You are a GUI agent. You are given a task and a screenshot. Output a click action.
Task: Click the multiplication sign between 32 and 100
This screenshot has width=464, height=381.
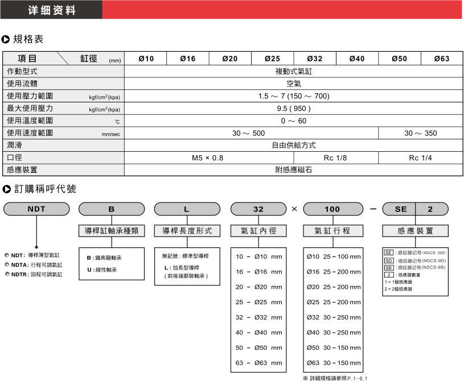pos(294,209)
